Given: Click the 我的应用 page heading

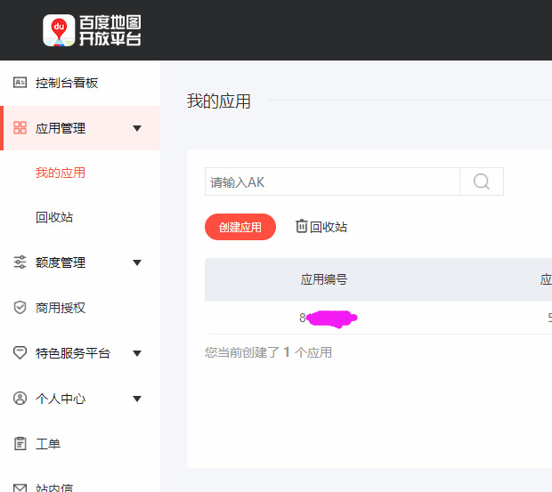Looking at the screenshot, I should (x=219, y=101).
